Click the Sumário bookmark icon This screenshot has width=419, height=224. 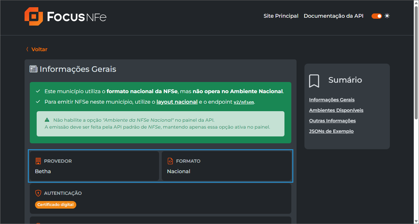(314, 81)
